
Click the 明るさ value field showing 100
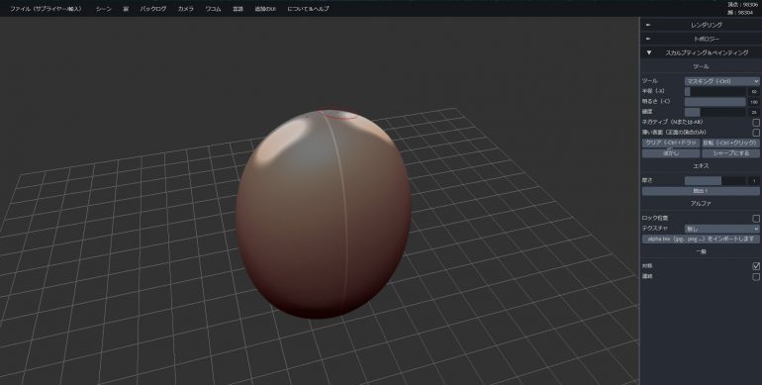[x=754, y=102]
